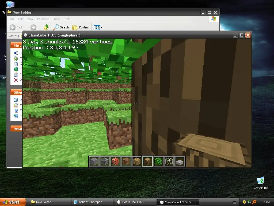274x206 pixels.
Task: Click the Up folder icon in New Folder
Action: click(x=46, y=27)
